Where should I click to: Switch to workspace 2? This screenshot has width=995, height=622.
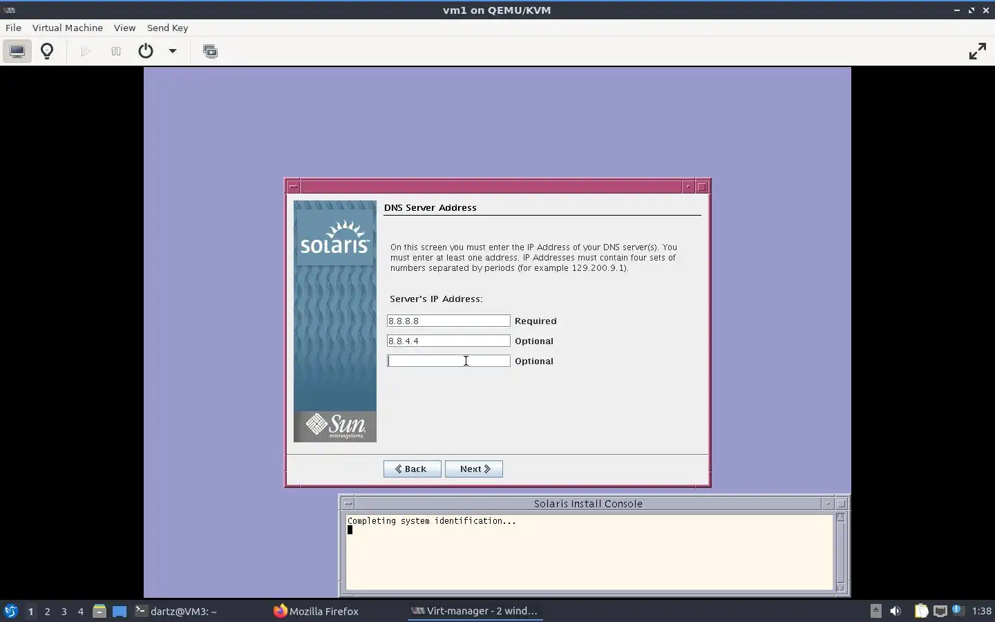[x=47, y=611]
